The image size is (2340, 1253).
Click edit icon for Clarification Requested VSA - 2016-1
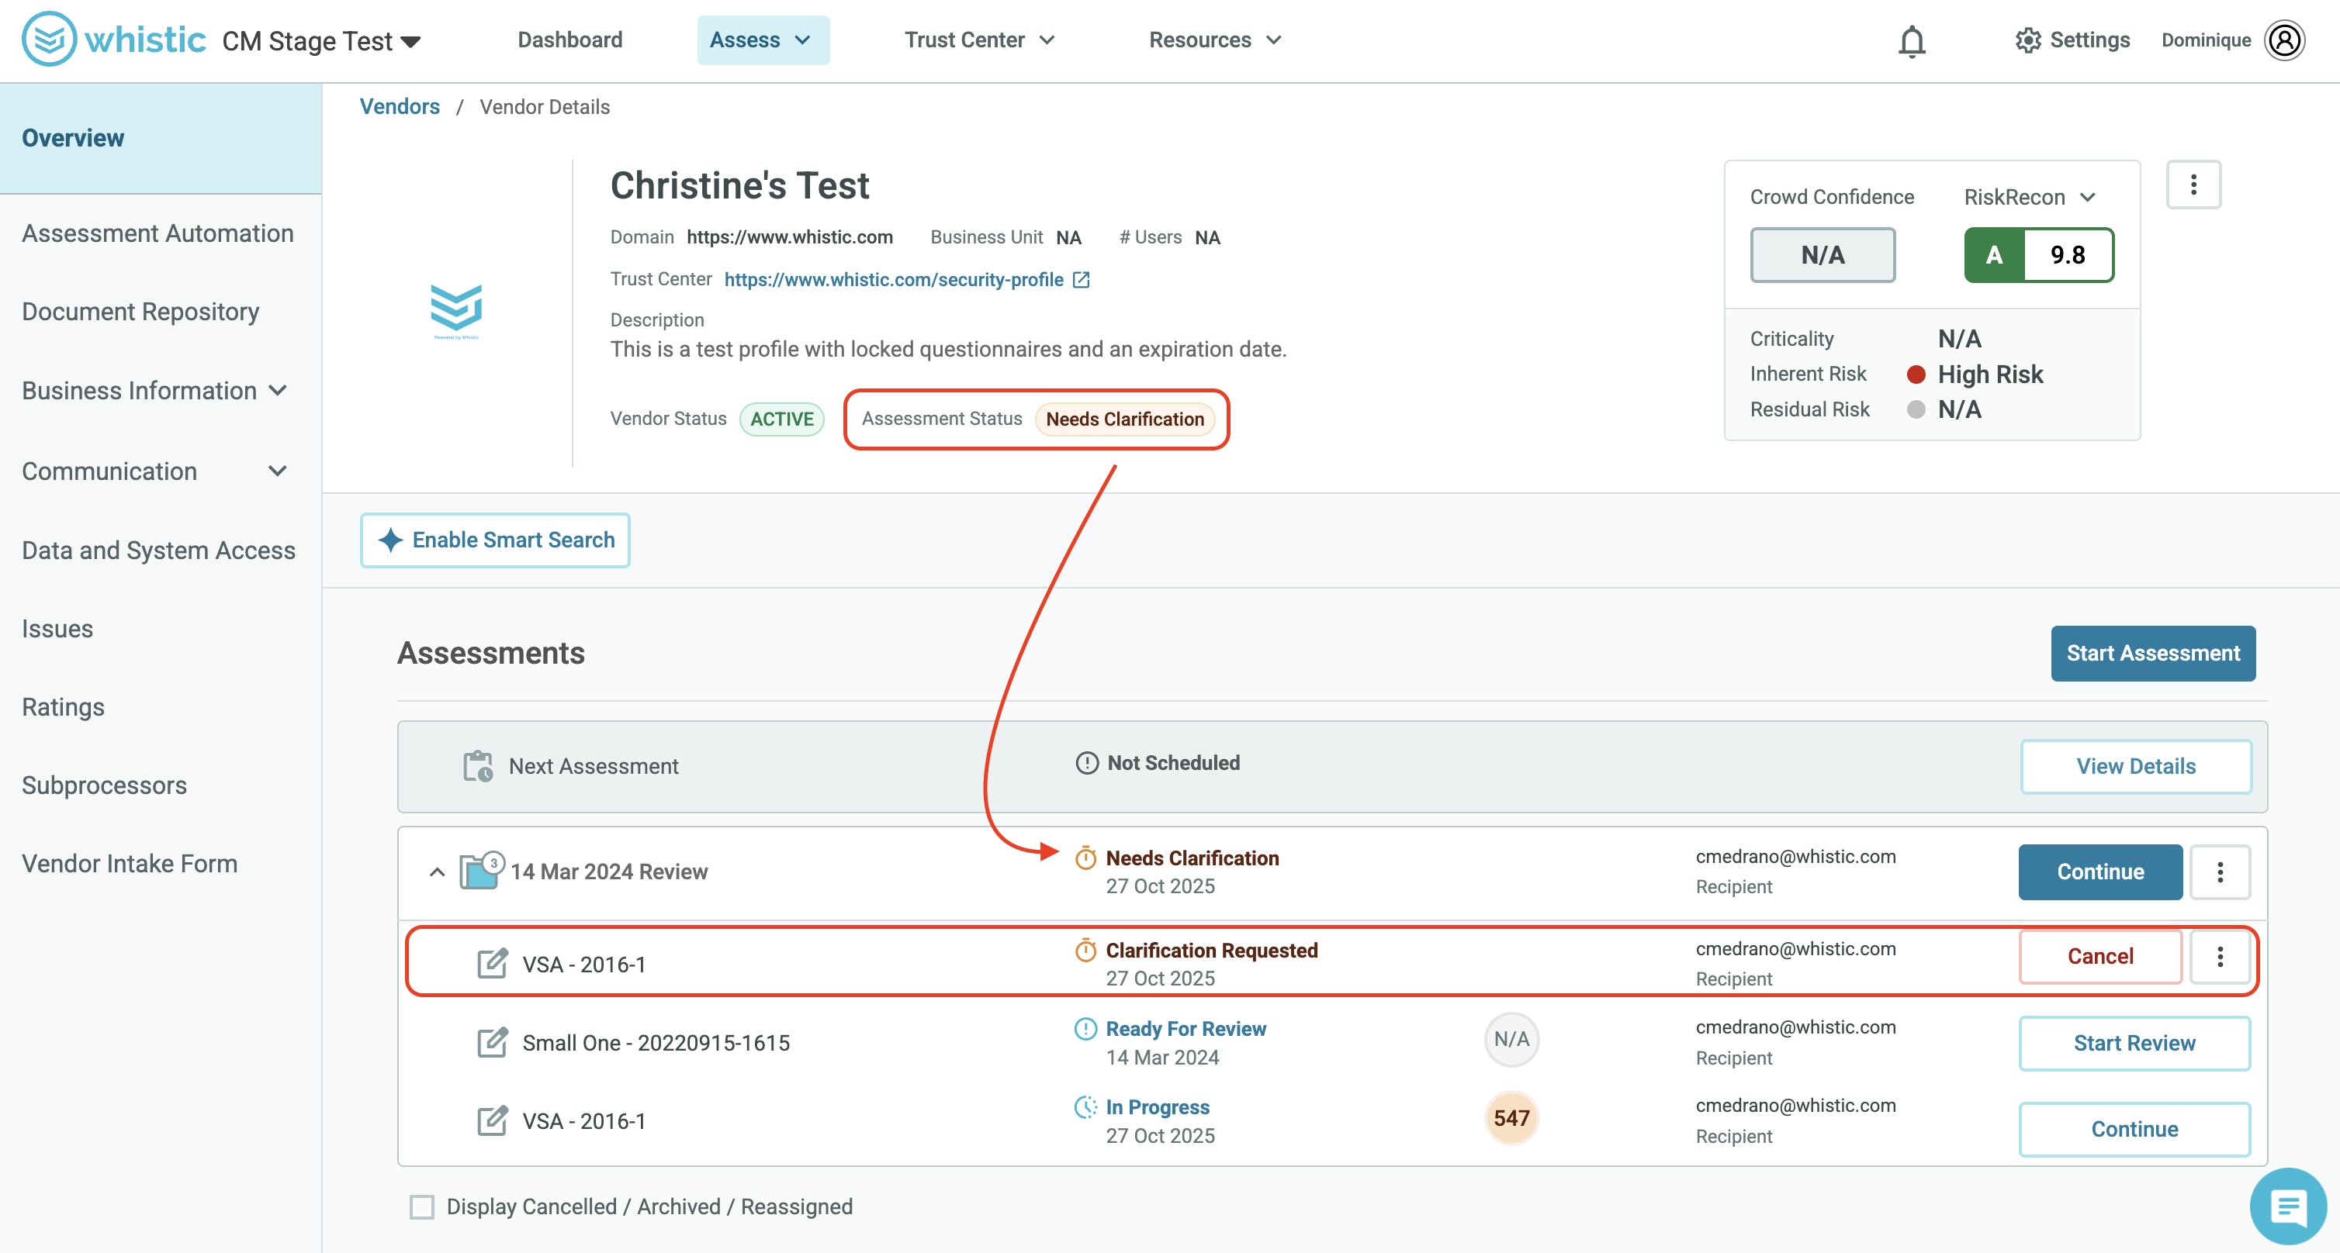click(x=493, y=963)
